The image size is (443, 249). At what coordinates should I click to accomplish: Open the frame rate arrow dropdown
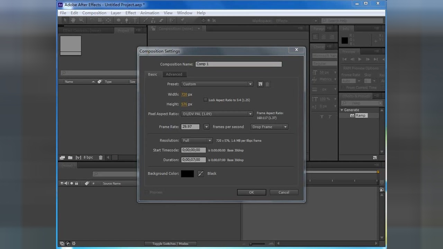point(207,127)
